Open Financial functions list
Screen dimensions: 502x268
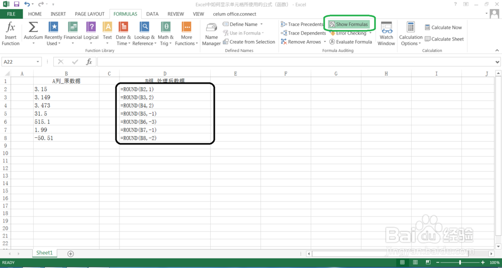tap(73, 34)
